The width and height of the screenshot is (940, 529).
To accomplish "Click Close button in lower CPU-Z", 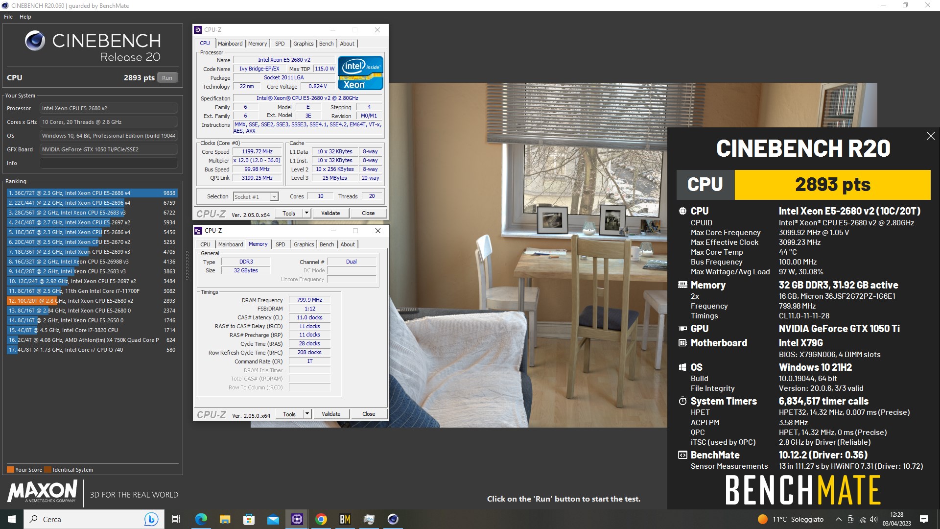I will [x=369, y=414].
